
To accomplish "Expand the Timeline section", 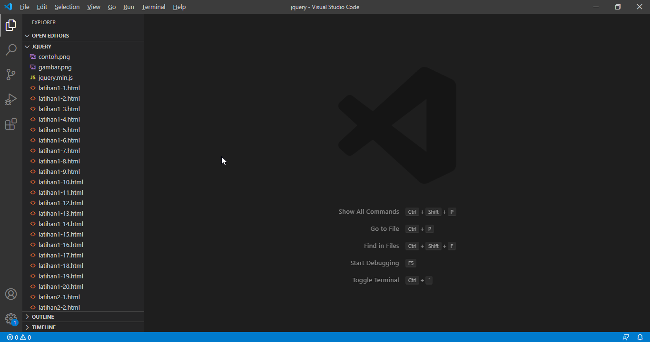I will click(x=83, y=327).
